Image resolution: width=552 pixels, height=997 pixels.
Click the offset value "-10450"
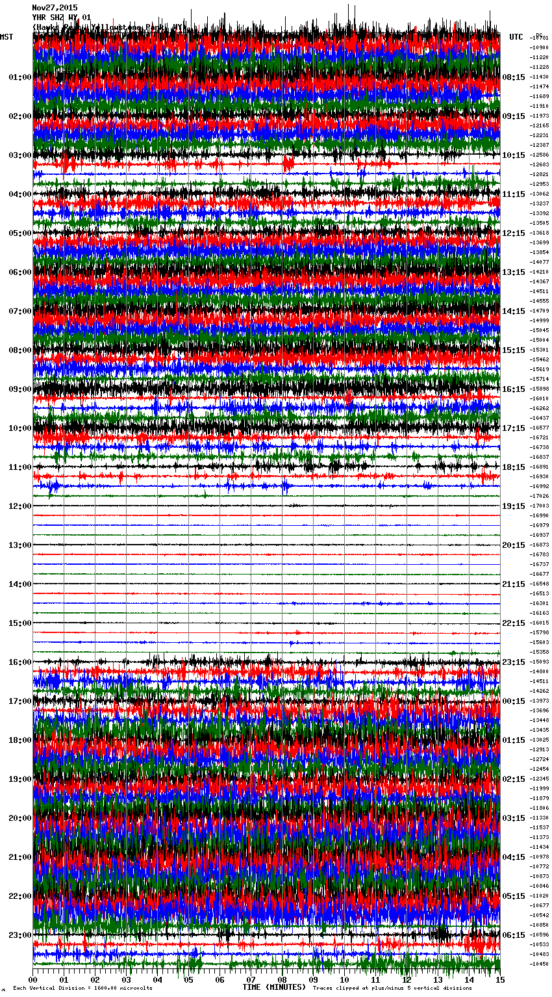click(540, 965)
